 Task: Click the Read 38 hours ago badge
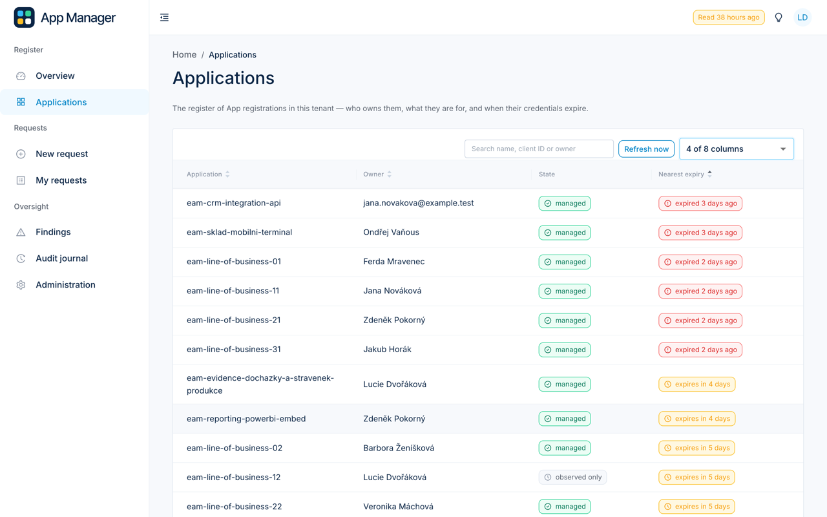point(729,17)
